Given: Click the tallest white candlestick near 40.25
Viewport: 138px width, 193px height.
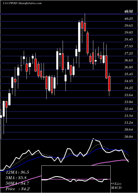Looking at the screenshot, I should point(79,37).
